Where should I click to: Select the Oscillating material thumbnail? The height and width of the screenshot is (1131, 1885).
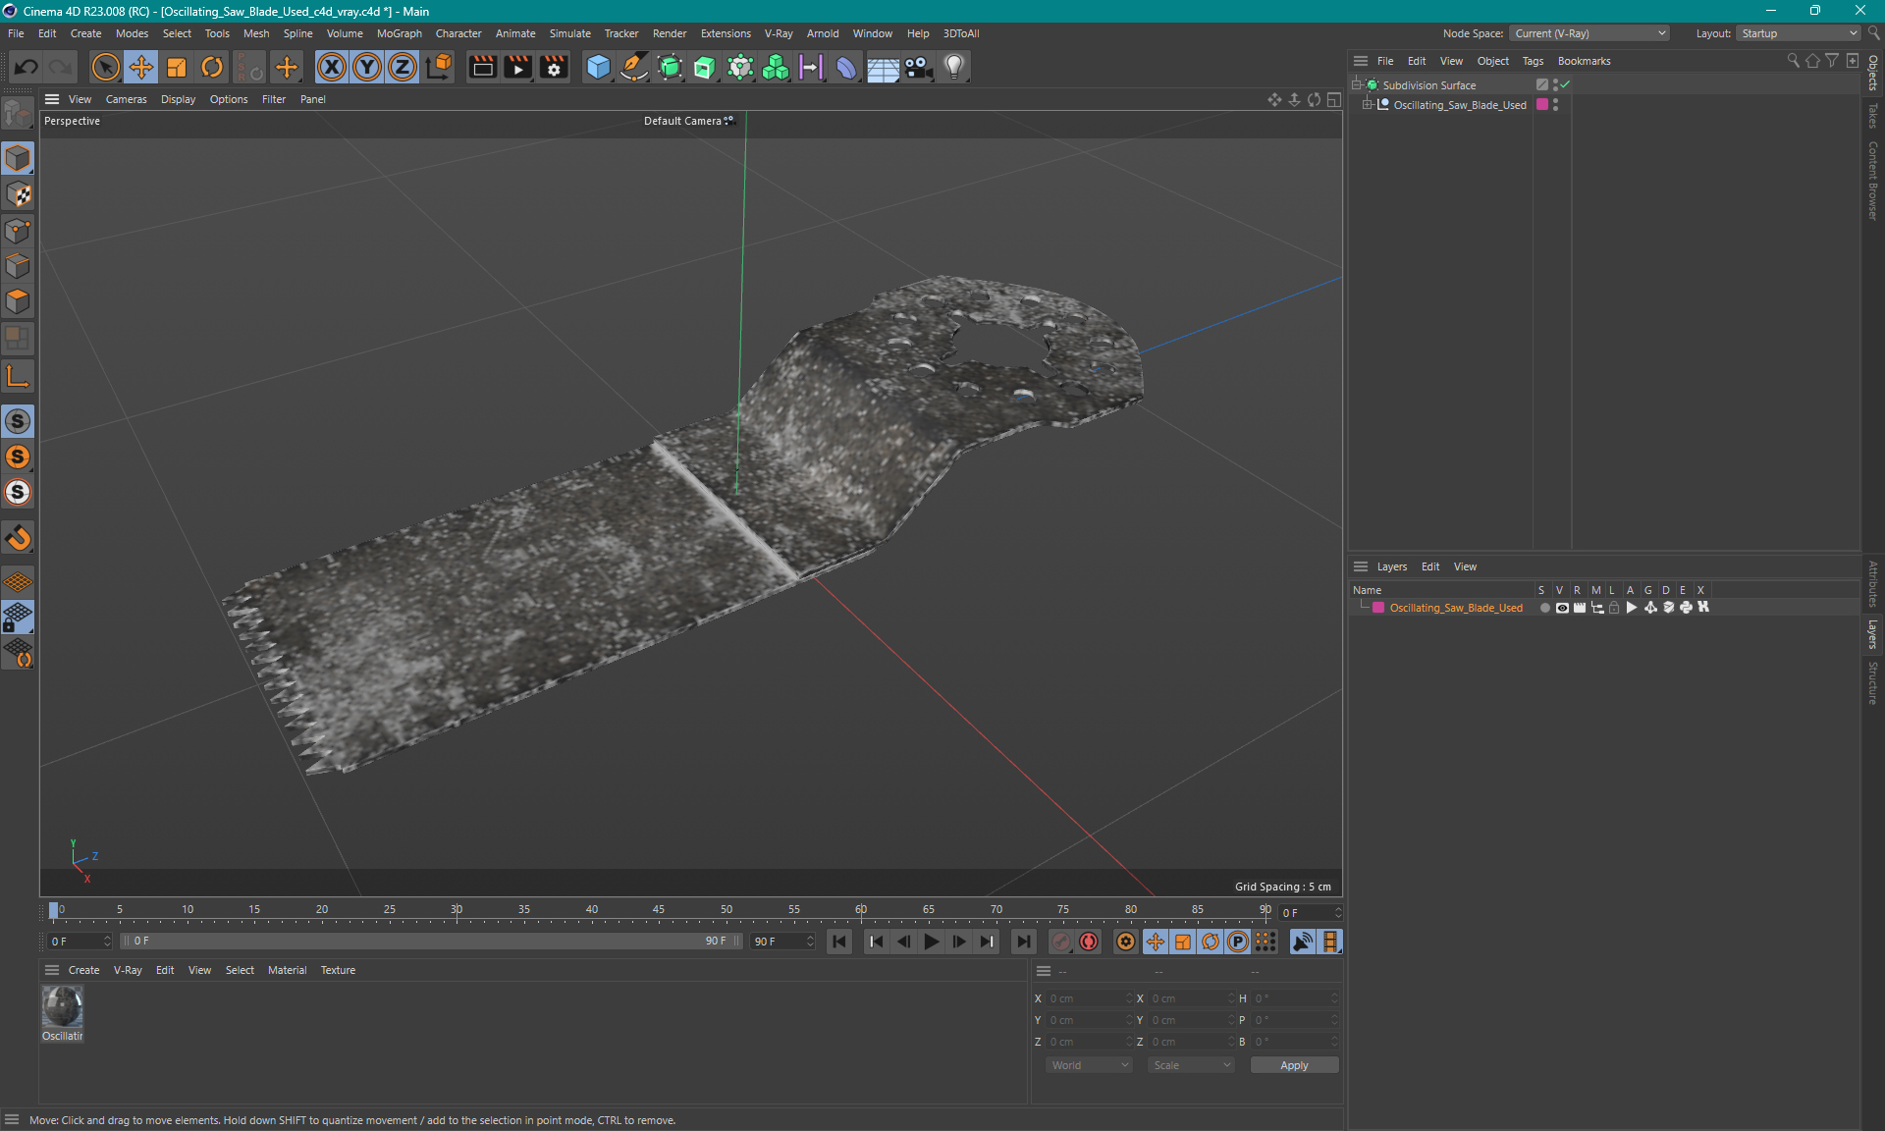coord(62,1007)
